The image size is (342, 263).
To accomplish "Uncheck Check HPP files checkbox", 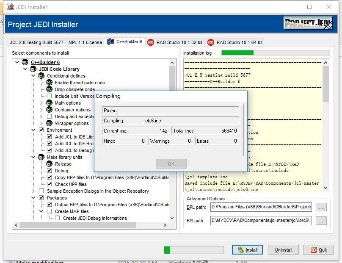I will pos(50,184).
